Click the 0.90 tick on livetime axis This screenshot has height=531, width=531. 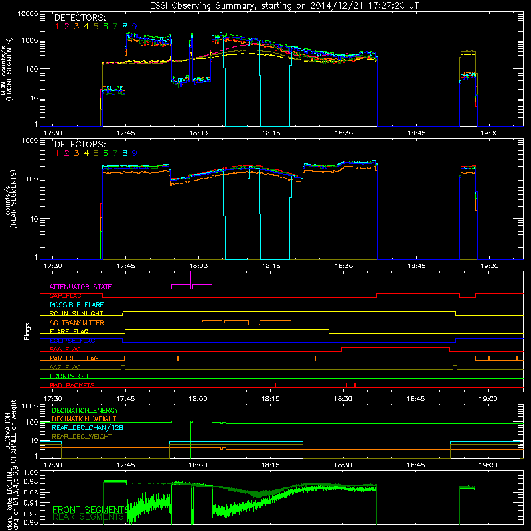point(31,522)
